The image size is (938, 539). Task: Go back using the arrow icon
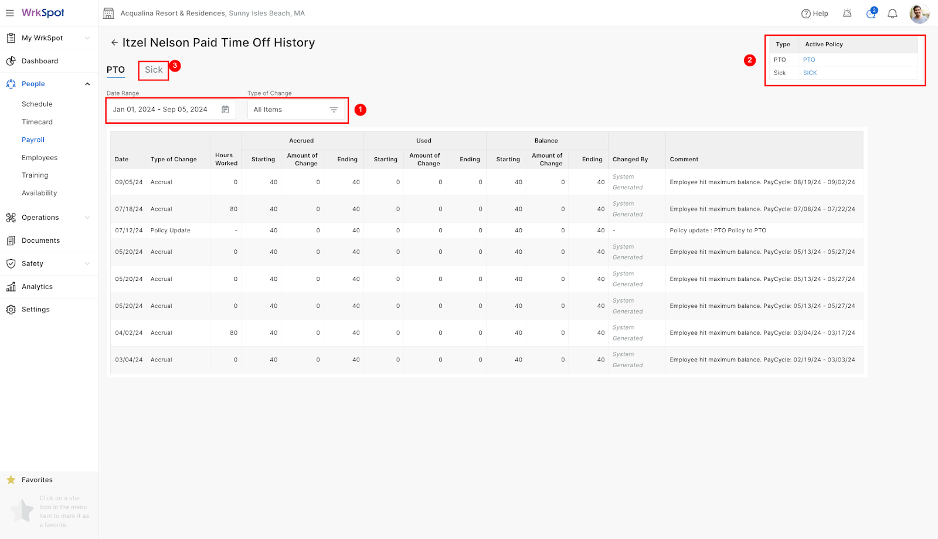pyautogui.click(x=114, y=43)
